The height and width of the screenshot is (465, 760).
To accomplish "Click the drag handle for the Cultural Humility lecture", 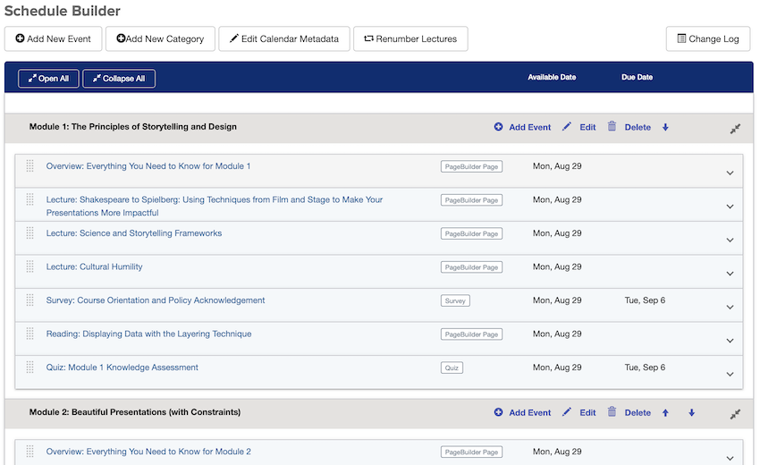I will pyautogui.click(x=30, y=266).
